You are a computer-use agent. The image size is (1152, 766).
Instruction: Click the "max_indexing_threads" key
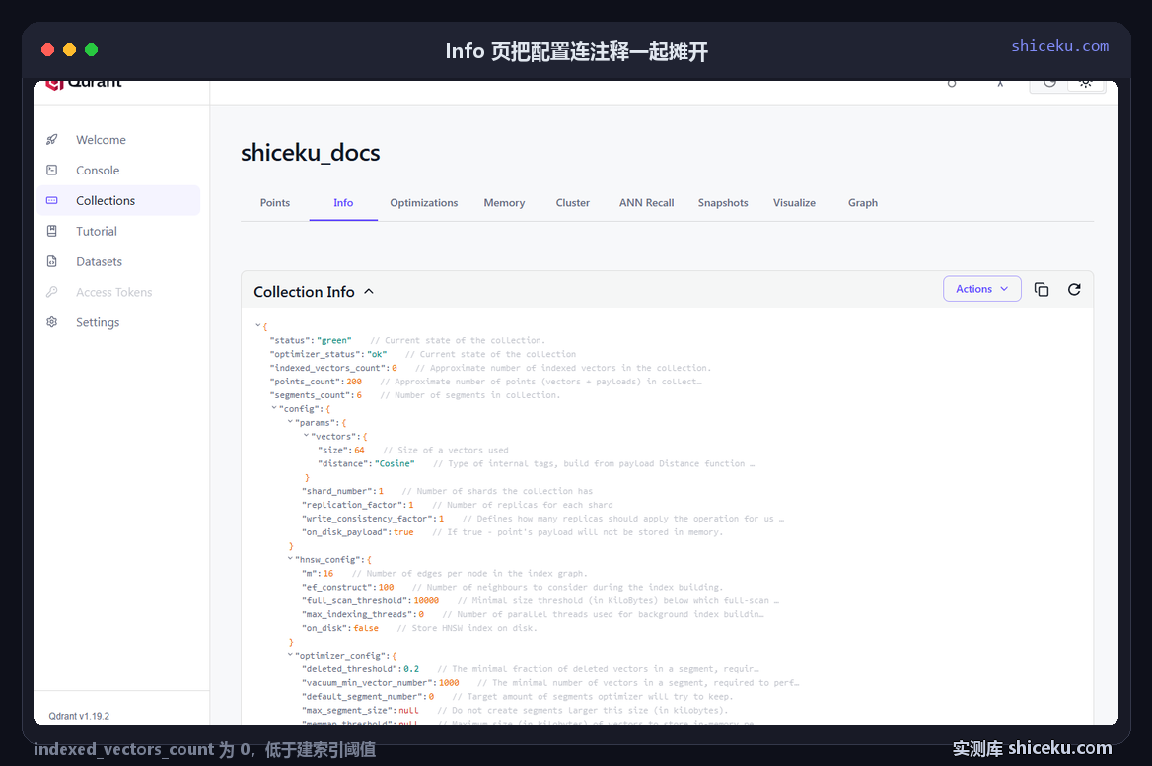(x=358, y=614)
